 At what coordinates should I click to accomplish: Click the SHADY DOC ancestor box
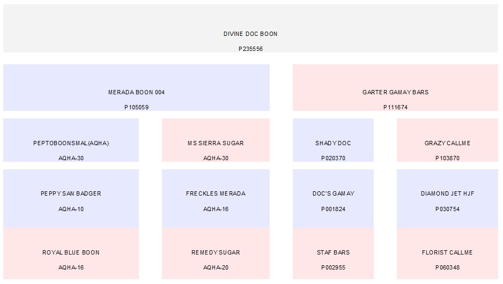(333, 143)
